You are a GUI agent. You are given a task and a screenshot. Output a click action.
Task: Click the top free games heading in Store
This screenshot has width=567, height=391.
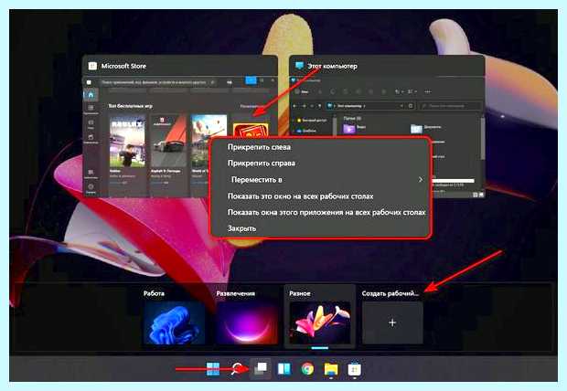pyautogui.click(x=130, y=106)
